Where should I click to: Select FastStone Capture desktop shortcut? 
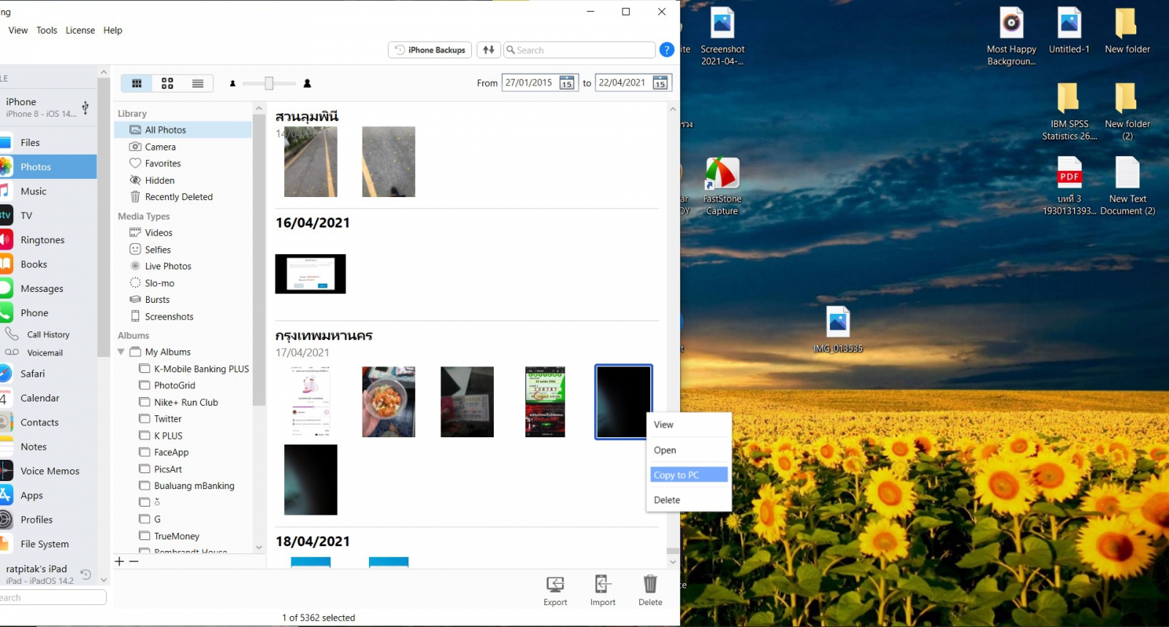click(722, 186)
